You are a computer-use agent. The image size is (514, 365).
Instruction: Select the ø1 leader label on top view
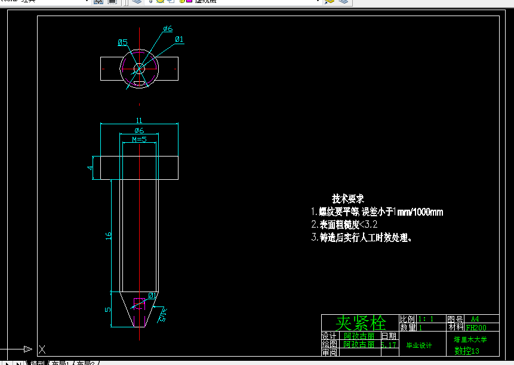click(x=179, y=39)
